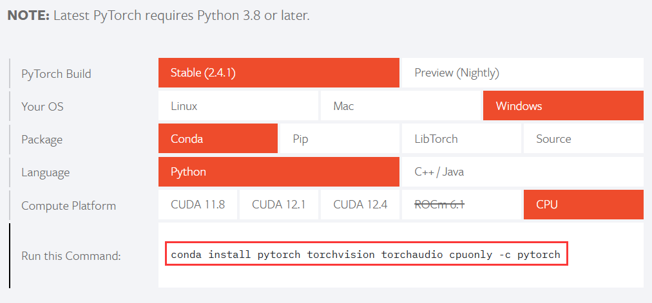Select the Stable (2.4.1) build option

[278, 73]
